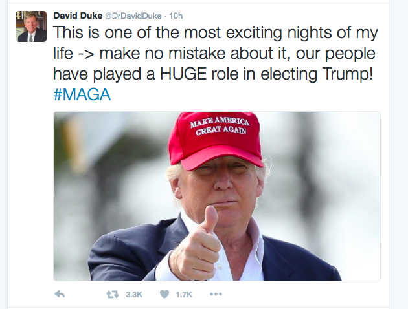Open tweet details via first text line
408x309 pixels.
point(216,33)
